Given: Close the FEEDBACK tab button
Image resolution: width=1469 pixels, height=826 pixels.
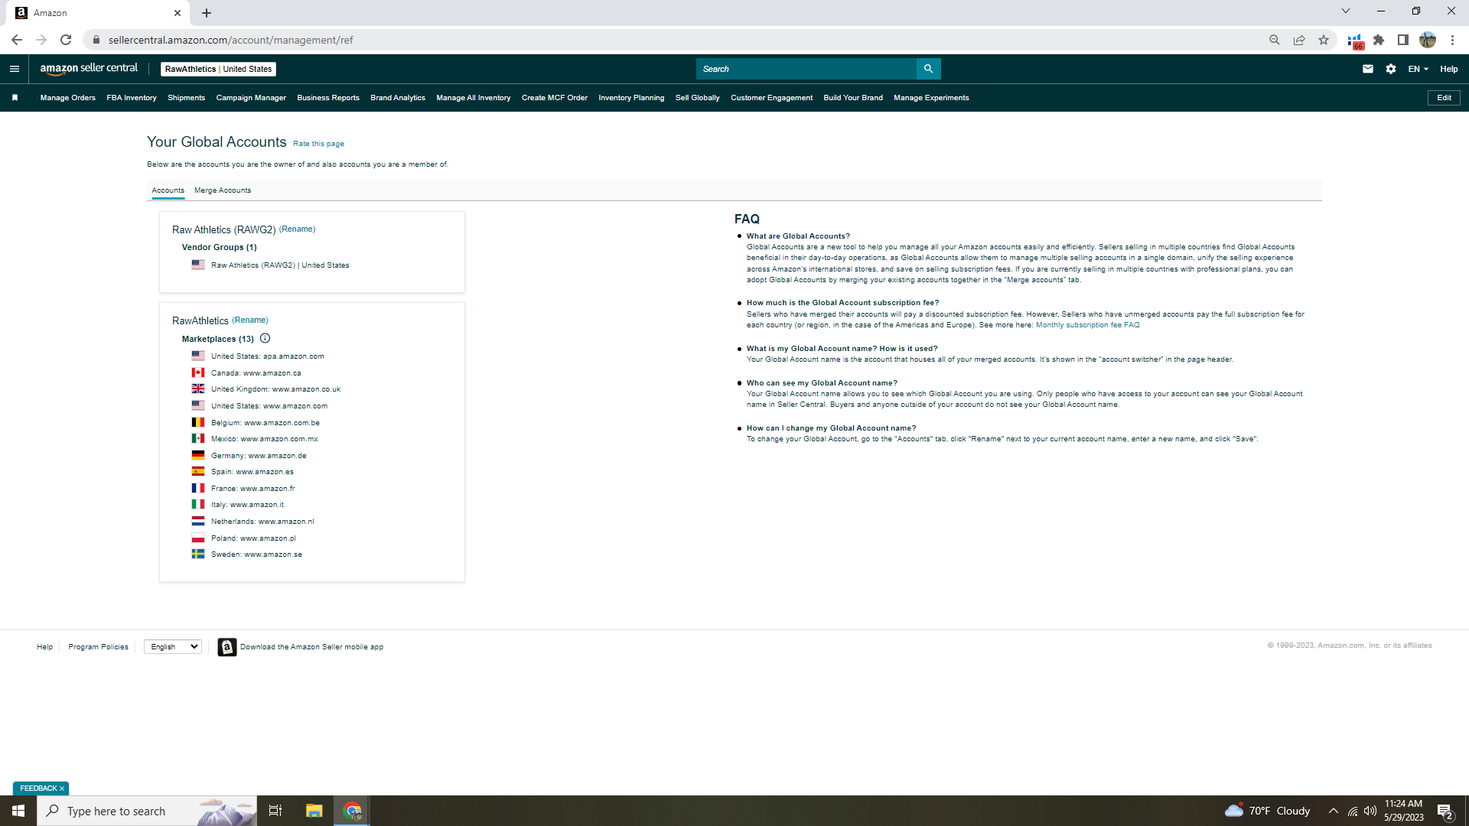Looking at the screenshot, I should coord(62,789).
